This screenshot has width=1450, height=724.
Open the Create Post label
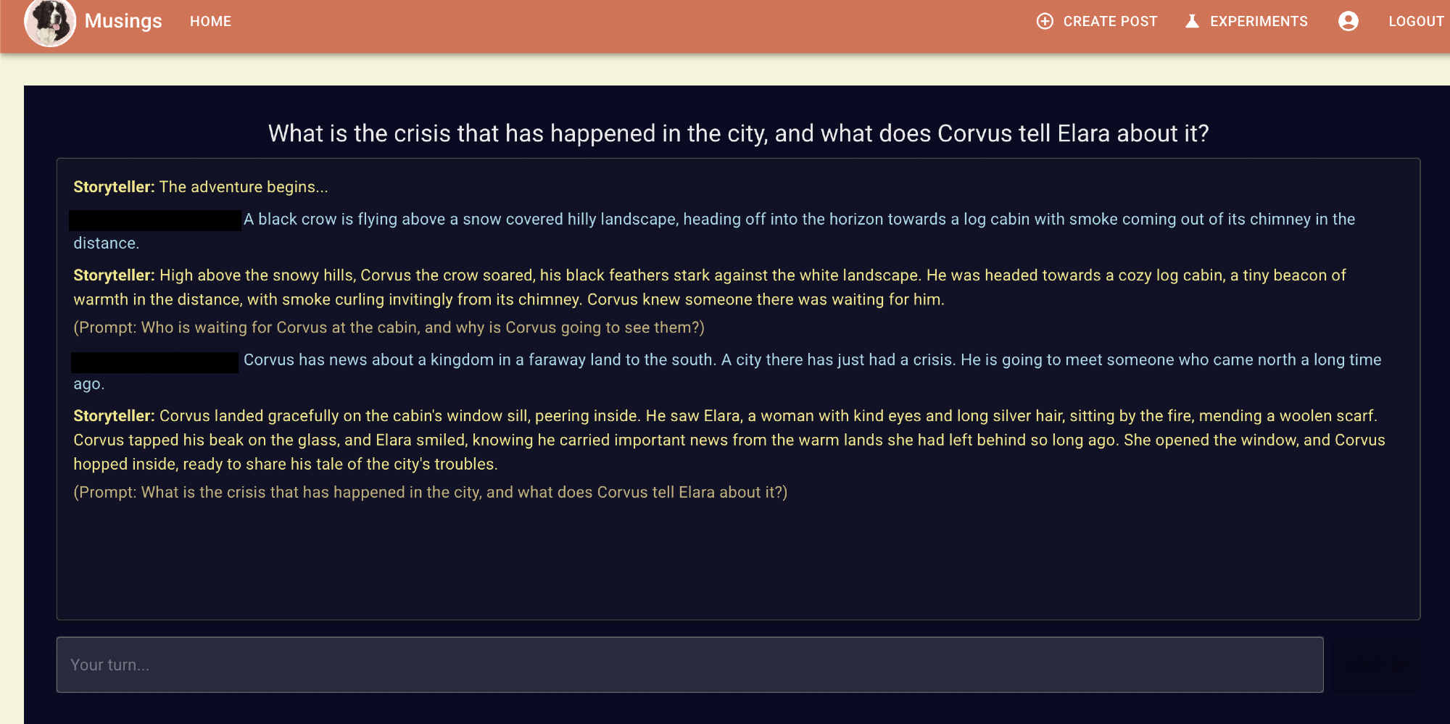[1110, 22]
